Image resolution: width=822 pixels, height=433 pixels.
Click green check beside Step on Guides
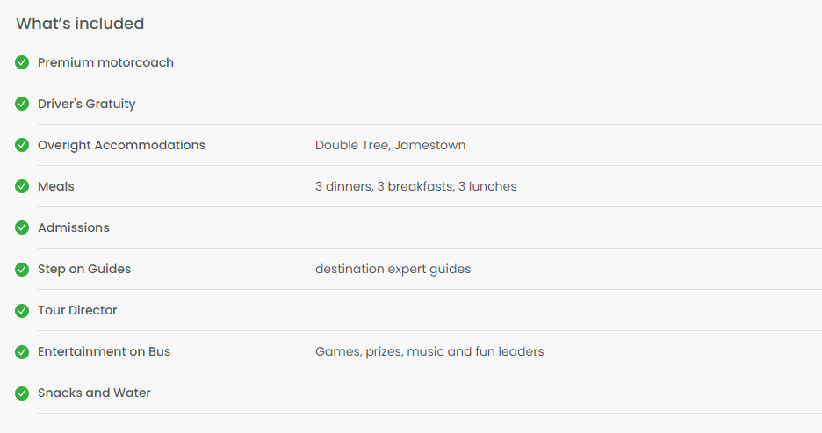(22, 269)
